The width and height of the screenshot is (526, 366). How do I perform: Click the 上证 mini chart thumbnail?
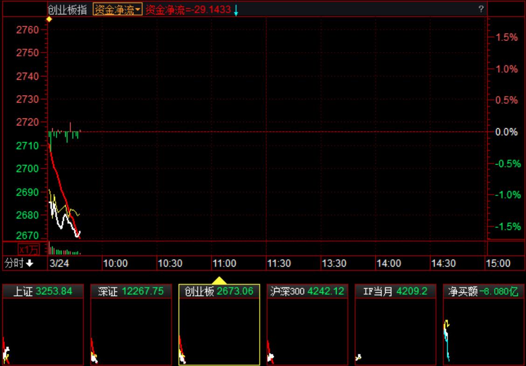tap(43, 331)
